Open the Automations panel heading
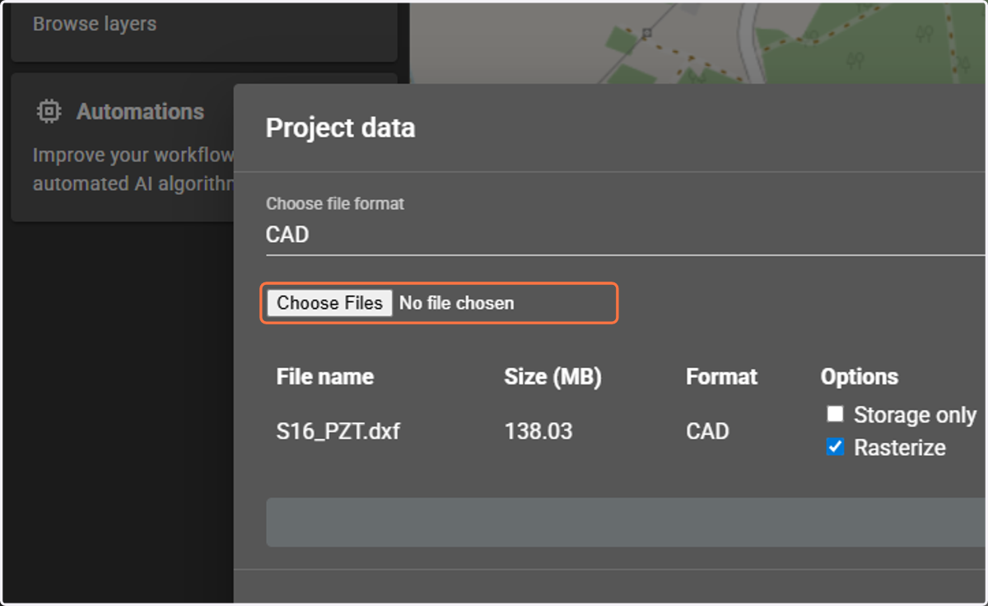 (140, 111)
